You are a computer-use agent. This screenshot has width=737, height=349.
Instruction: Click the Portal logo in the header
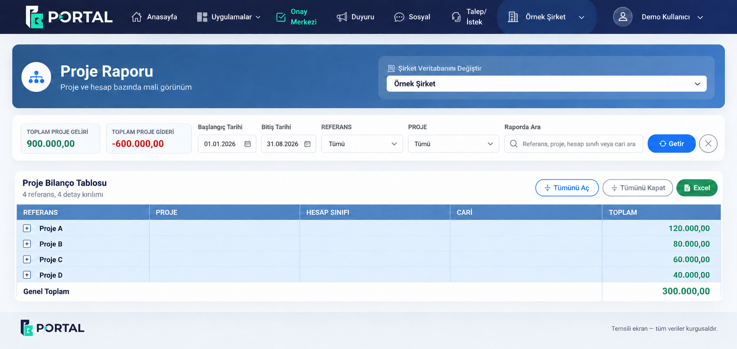69,17
